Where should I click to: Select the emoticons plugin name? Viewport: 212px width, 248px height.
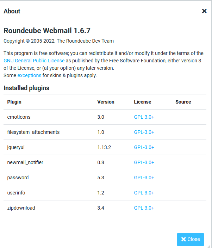pos(19,117)
